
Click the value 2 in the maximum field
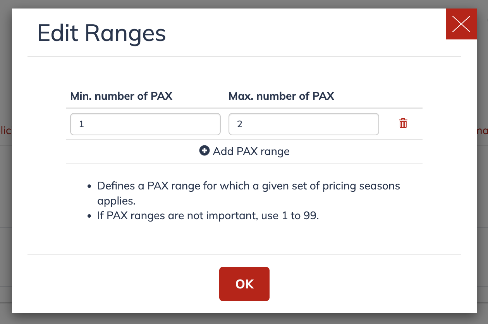tap(240, 124)
